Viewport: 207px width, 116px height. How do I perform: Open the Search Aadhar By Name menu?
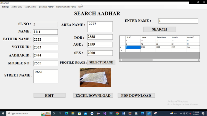point(66,7)
